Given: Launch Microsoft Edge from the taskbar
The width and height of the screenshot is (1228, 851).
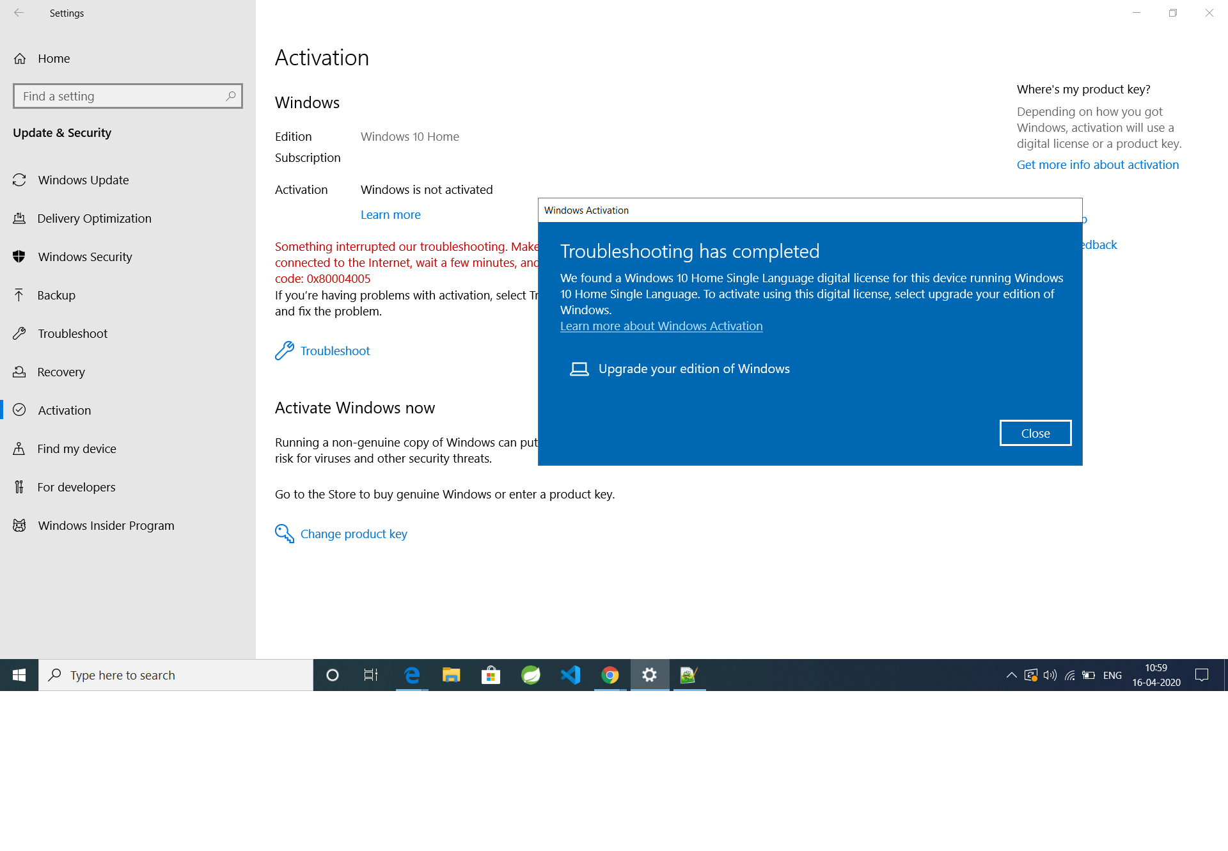Looking at the screenshot, I should (412, 675).
